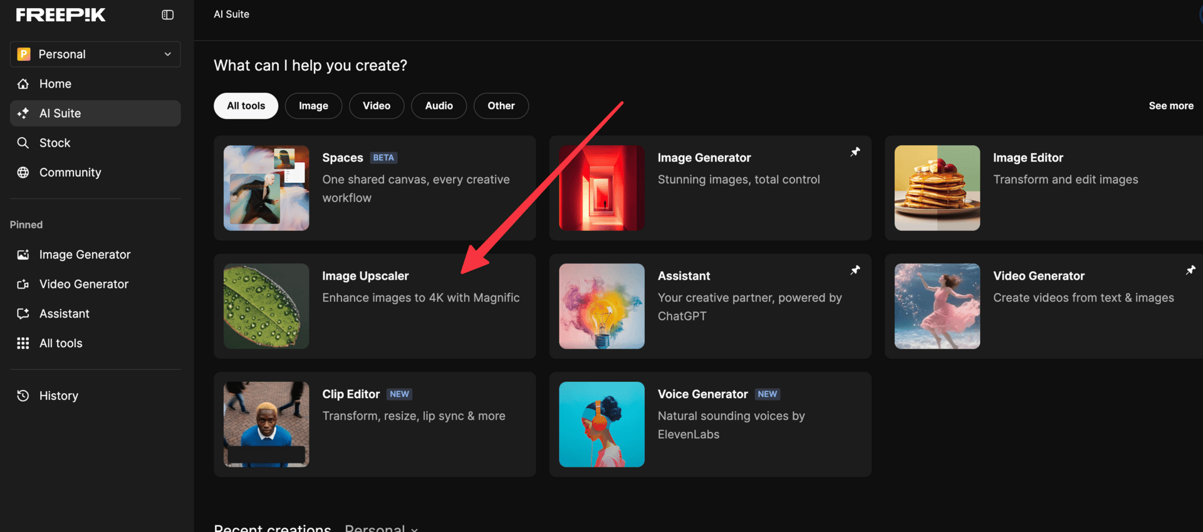The width and height of the screenshot is (1203, 532).
Task: Collapse the sidebar panel icon
Action: point(167,15)
